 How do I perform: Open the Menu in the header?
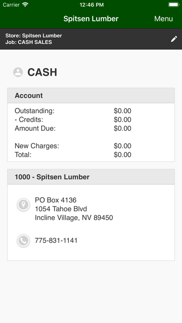tap(163, 19)
